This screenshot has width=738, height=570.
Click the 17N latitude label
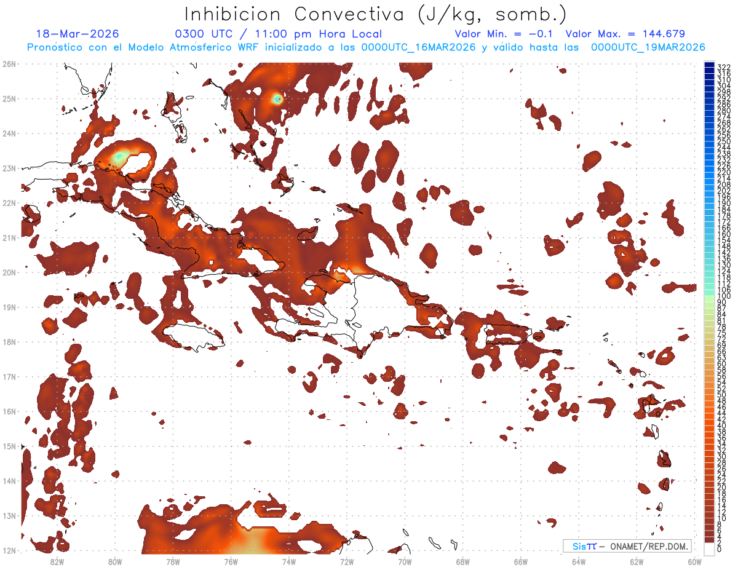click(x=9, y=376)
